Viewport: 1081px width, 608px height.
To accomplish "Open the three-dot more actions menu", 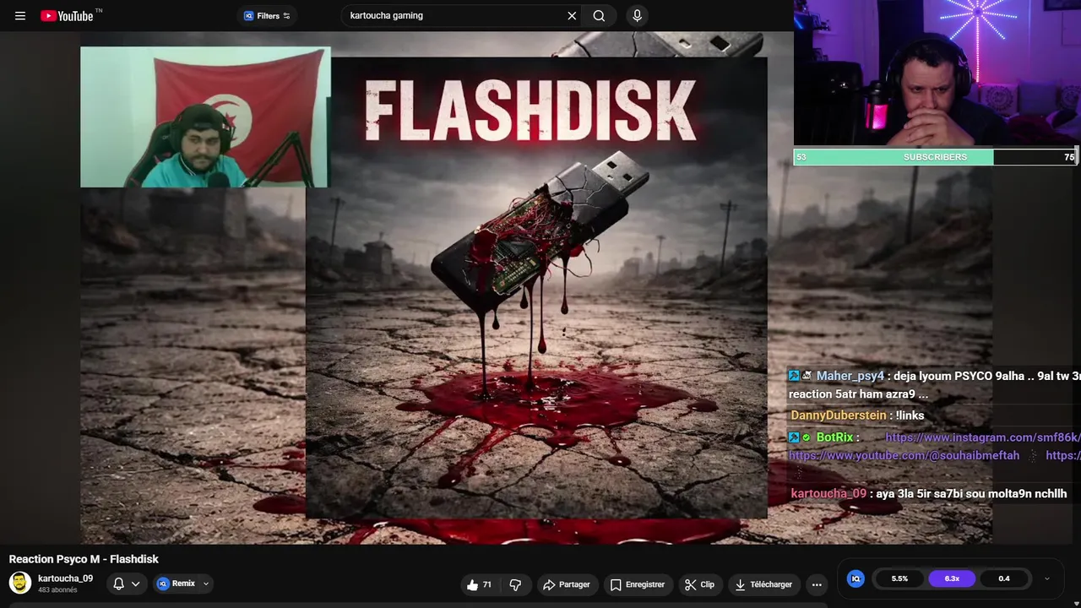I will [x=817, y=584].
